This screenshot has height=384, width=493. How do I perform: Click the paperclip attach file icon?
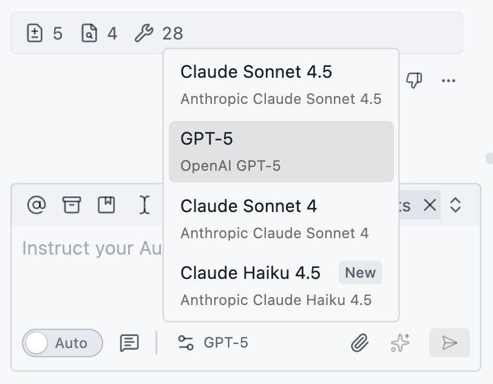[359, 343]
